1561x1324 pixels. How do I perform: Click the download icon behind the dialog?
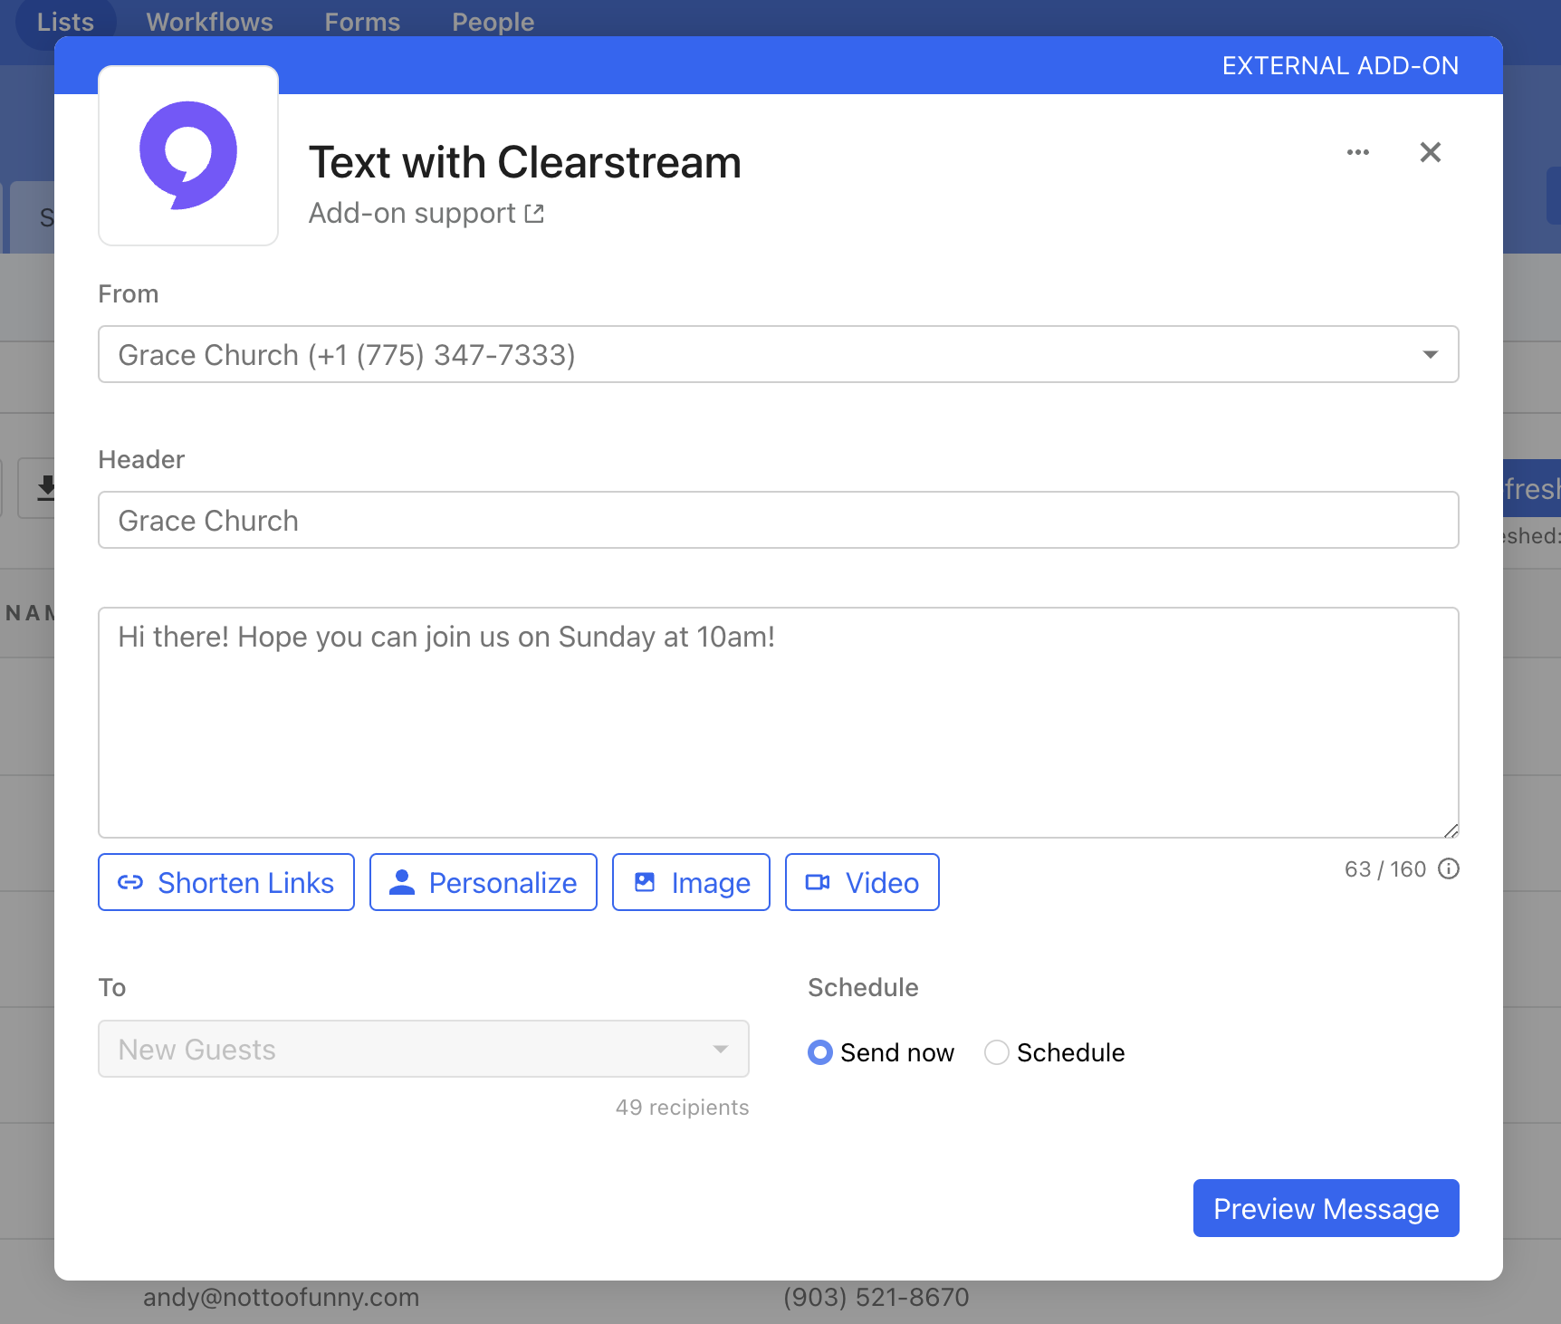click(45, 488)
